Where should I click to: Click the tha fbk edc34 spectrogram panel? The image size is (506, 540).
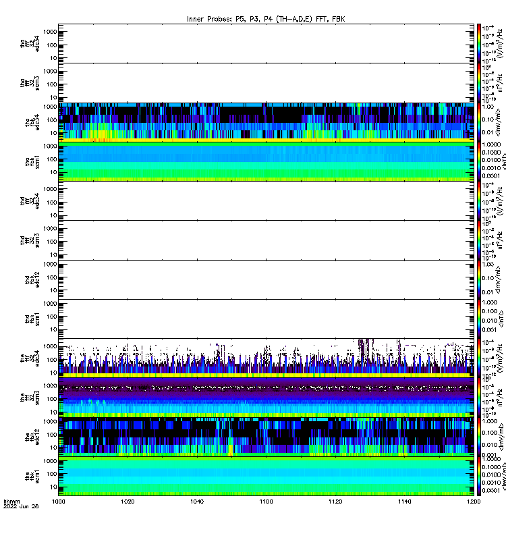[266, 122]
